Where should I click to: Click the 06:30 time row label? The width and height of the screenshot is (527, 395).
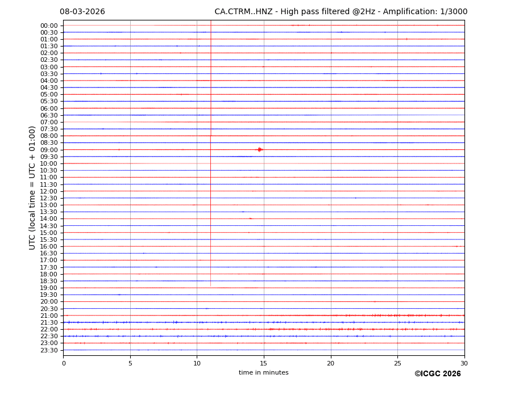49,115
